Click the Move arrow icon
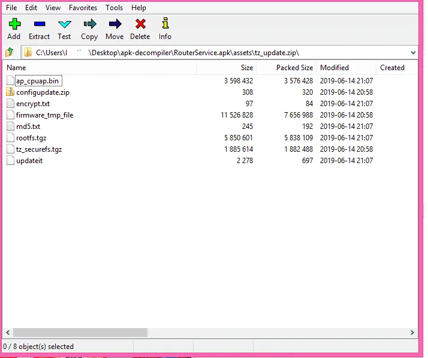This screenshot has height=358, width=428. (115, 24)
